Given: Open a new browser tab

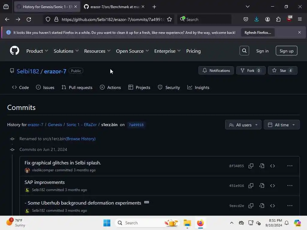Looking at the screenshot, I should coord(154,7).
